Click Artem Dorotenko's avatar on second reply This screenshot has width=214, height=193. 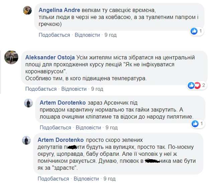[26, 140]
